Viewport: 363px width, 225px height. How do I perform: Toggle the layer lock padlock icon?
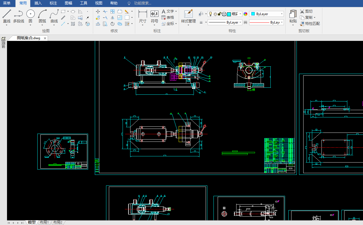220,14
